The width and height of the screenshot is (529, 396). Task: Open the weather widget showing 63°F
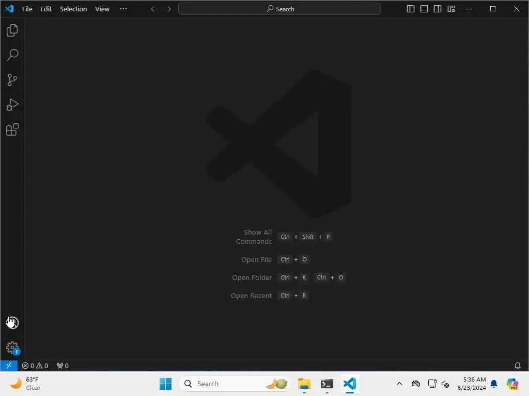coord(25,384)
